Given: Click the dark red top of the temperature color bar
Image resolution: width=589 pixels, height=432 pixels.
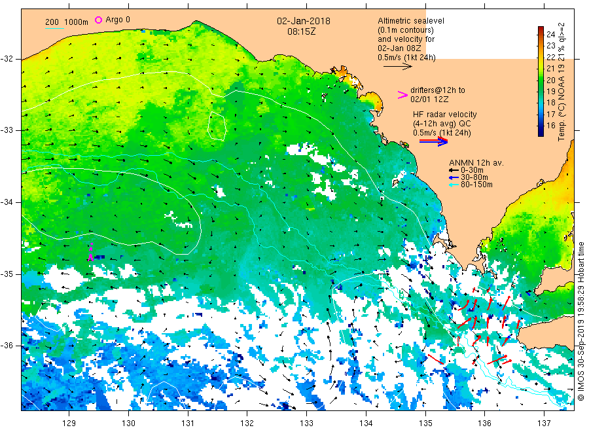Looking at the screenshot, I should click(541, 29).
